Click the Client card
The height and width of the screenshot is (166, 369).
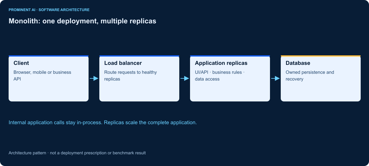(x=49, y=78)
